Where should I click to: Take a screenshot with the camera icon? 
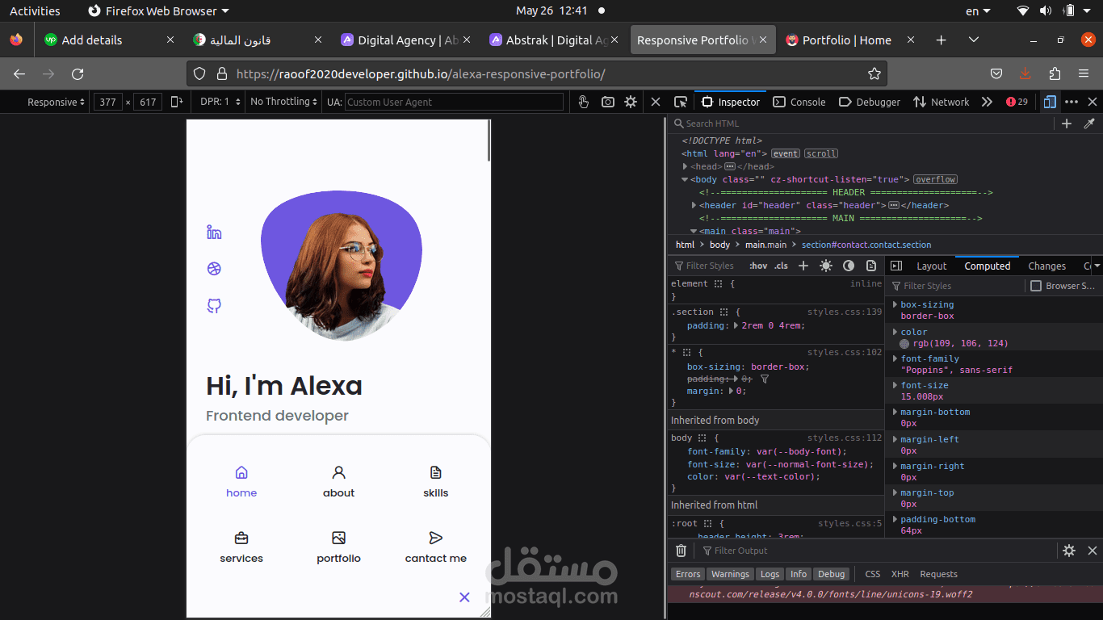pos(607,102)
